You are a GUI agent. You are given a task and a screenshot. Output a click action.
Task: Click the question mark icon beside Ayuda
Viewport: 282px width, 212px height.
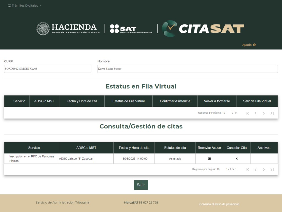[x=254, y=45]
